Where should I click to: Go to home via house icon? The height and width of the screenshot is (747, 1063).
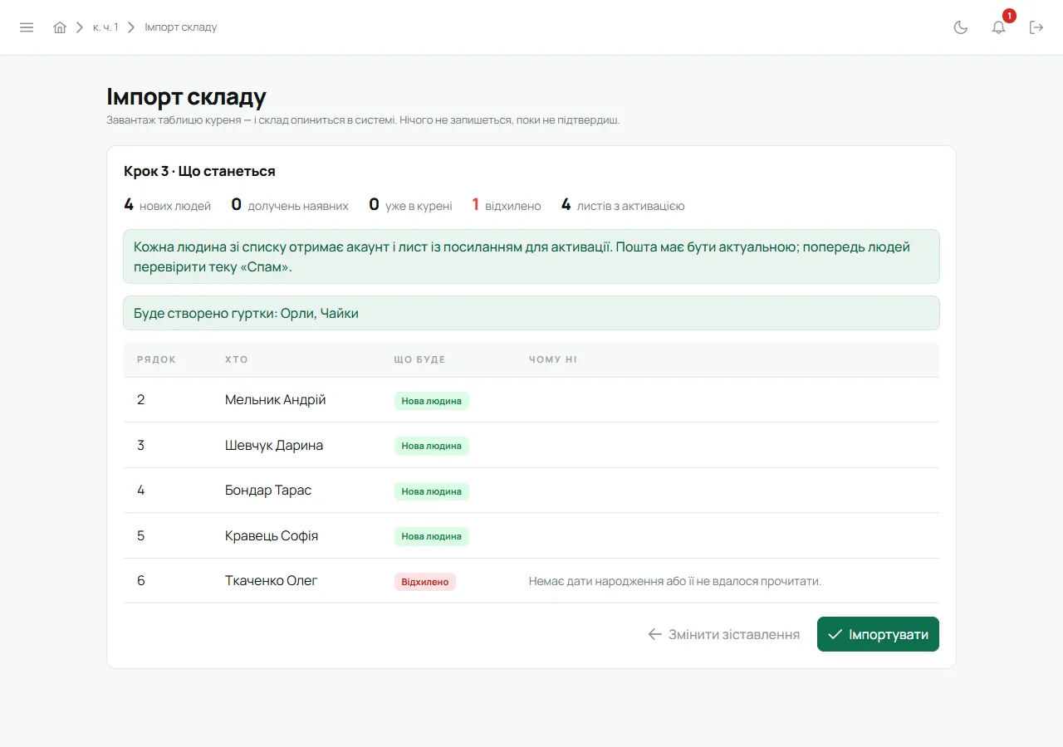pos(60,27)
